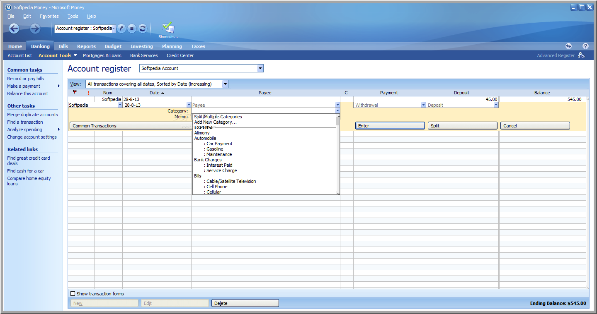The height and width of the screenshot is (314, 597).
Task: Click Find a transaction link
Action: pyautogui.click(x=25, y=122)
